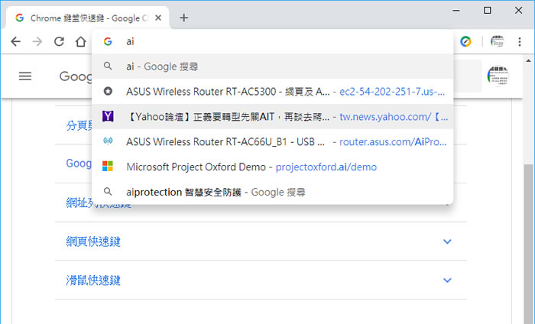Click the green circular extension icon
The height and width of the screenshot is (324, 535).
[x=465, y=41]
